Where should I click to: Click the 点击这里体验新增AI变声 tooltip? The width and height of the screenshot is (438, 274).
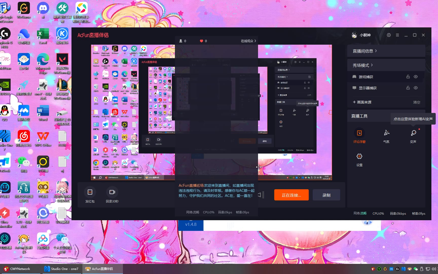click(x=413, y=119)
